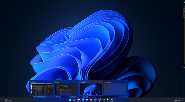This screenshot has width=185, height=102.
Task: Launch Firefox from the taskbar
Action: (x=91, y=100)
